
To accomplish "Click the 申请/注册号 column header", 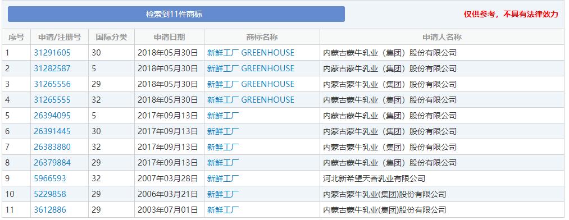I will 60,37.
